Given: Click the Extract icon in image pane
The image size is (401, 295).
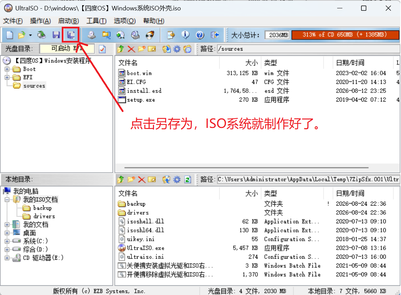Looking at the screenshot, I should (x=167, y=49).
